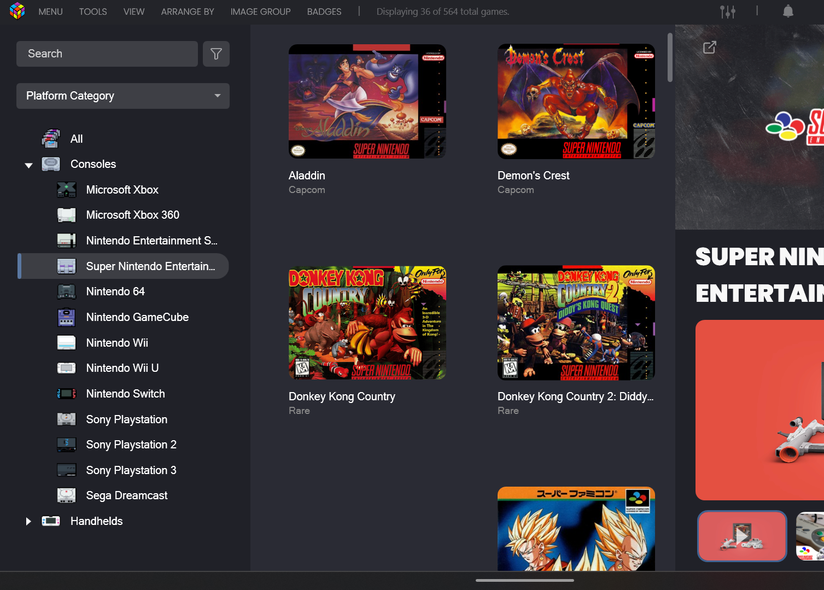This screenshot has height=590, width=824.
Task: Focus the Search input field
Action: click(x=107, y=54)
